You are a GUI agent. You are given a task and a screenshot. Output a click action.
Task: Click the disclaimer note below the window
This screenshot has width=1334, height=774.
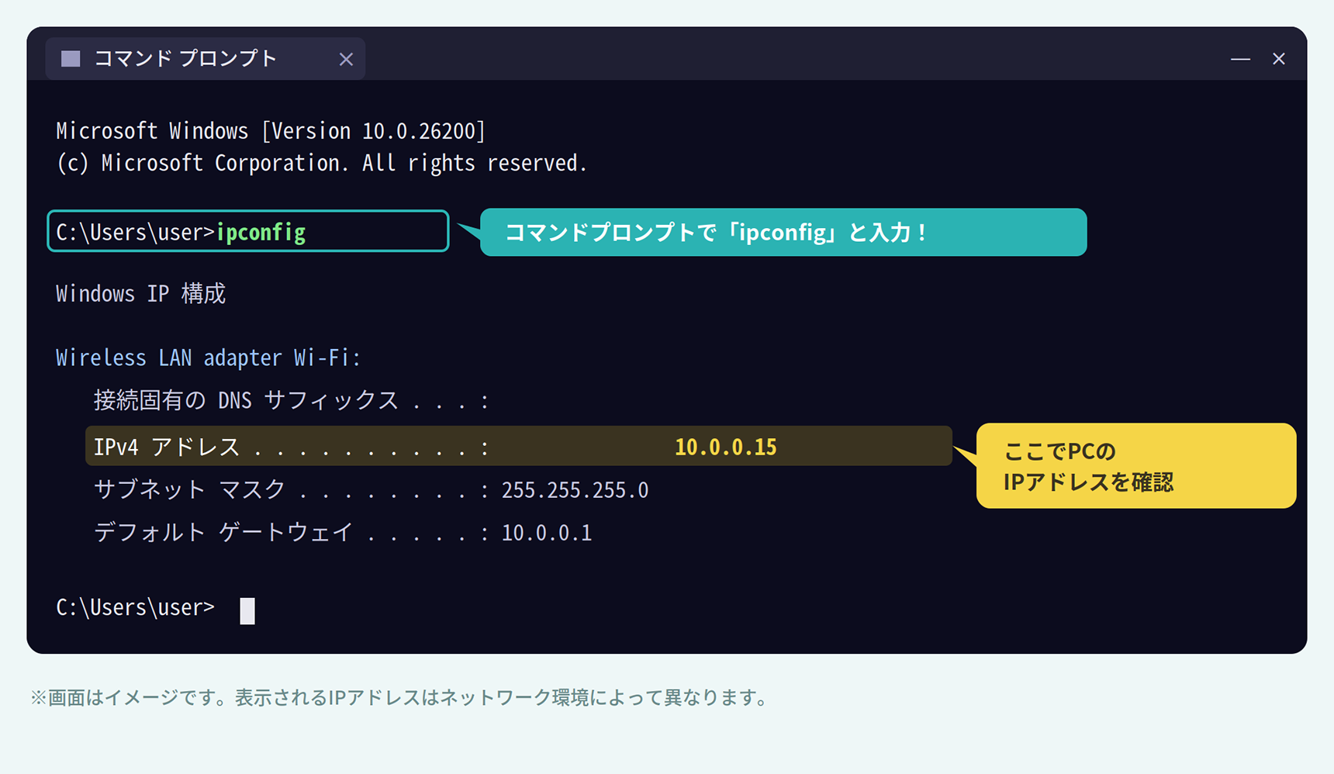tap(399, 697)
